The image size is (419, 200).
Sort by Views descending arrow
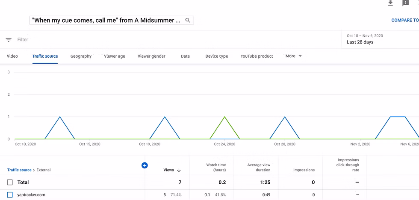(x=179, y=170)
